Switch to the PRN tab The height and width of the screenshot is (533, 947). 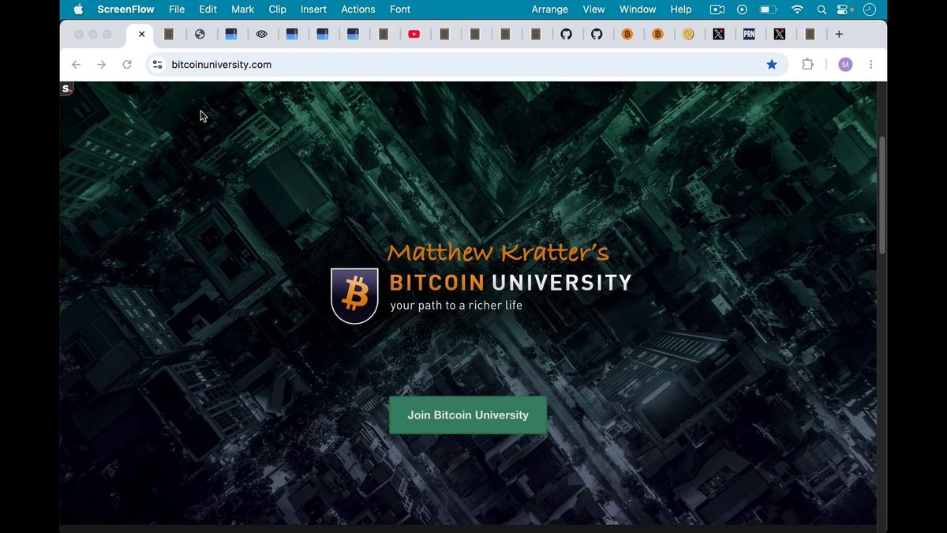pos(749,34)
